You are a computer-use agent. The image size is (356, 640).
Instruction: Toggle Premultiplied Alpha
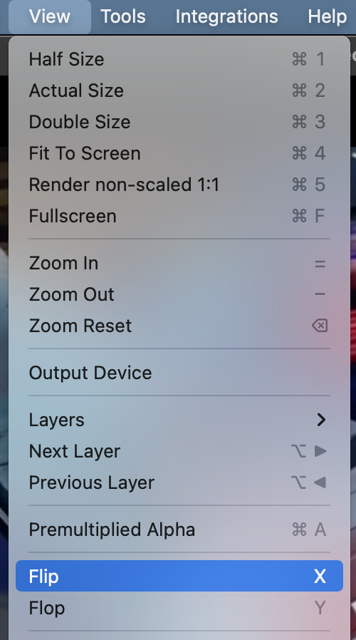[x=179, y=530]
